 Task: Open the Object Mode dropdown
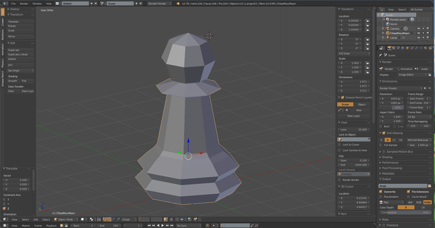click(x=66, y=219)
